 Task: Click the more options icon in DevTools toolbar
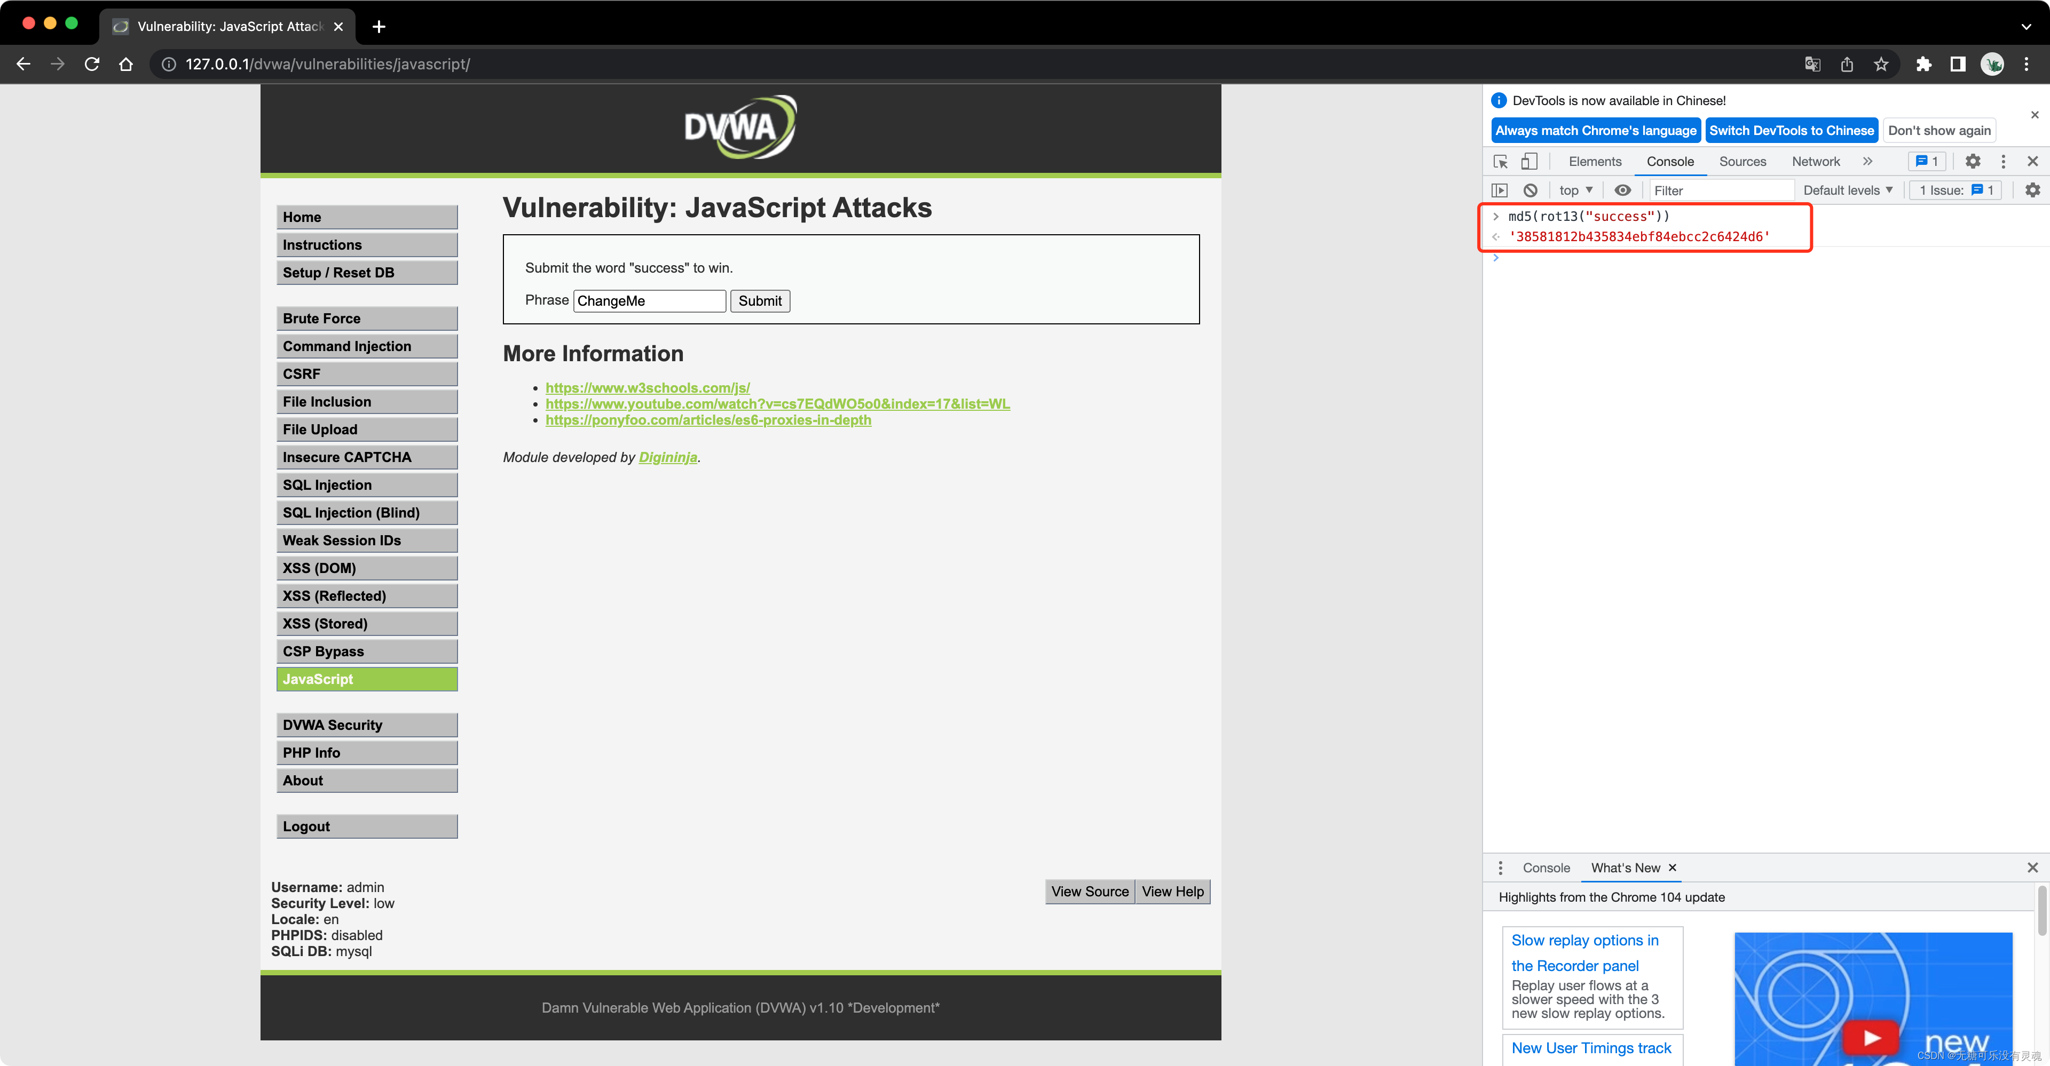pos(2004,161)
